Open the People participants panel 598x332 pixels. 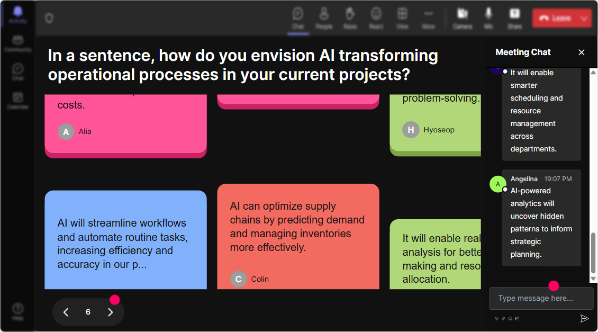pyautogui.click(x=324, y=18)
